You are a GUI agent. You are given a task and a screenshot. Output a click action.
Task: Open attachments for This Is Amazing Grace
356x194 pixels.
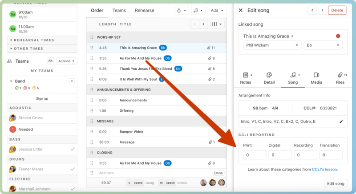pyautogui.click(x=211, y=48)
